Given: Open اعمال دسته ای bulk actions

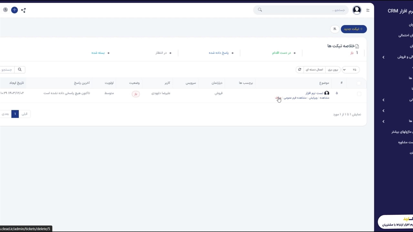Looking at the screenshot, I should (x=314, y=70).
